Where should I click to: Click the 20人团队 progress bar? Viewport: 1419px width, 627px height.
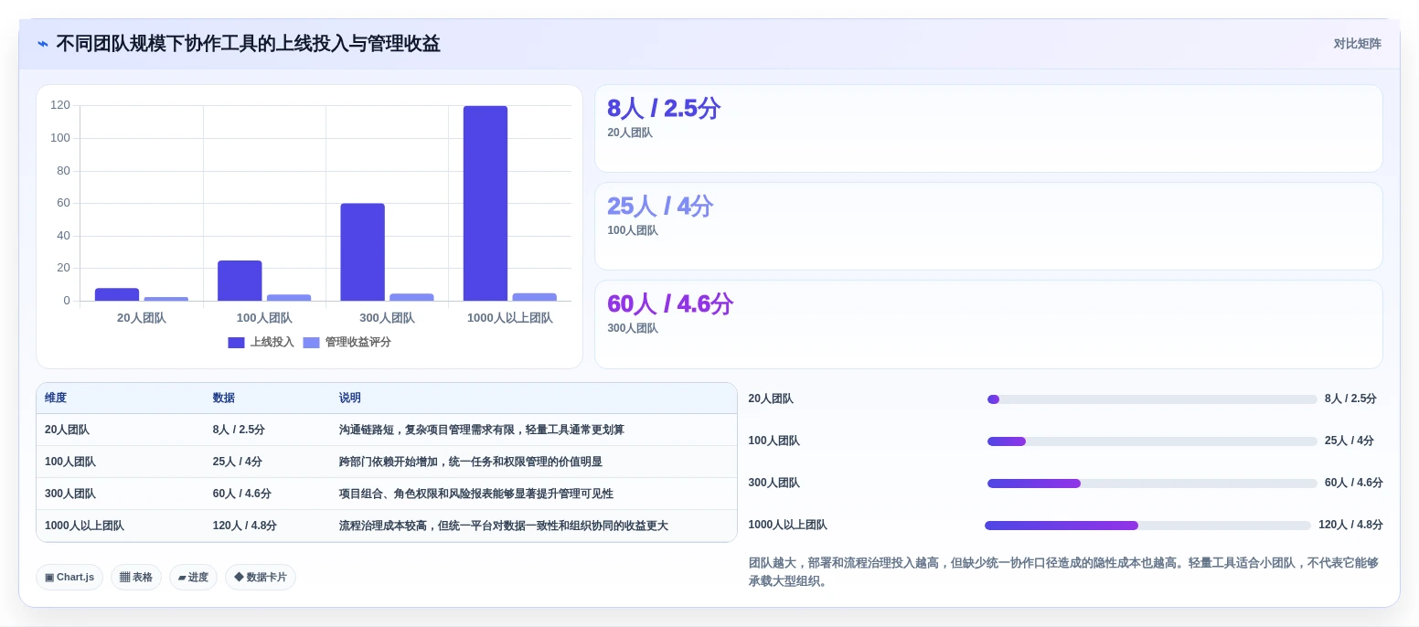coord(1152,399)
